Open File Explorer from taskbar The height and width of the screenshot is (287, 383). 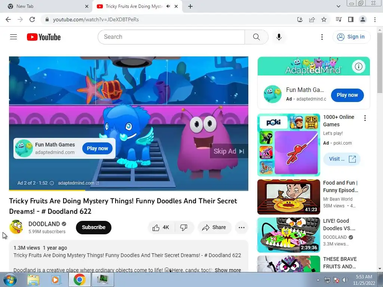[33, 280]
